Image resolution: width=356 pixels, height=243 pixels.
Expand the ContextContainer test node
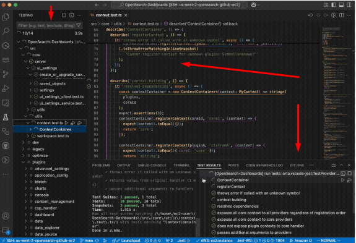pos(30,129)
